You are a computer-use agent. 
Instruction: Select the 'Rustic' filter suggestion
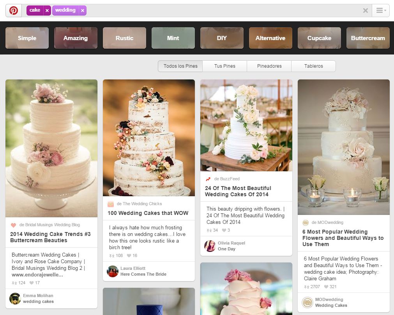pos(124,38)
